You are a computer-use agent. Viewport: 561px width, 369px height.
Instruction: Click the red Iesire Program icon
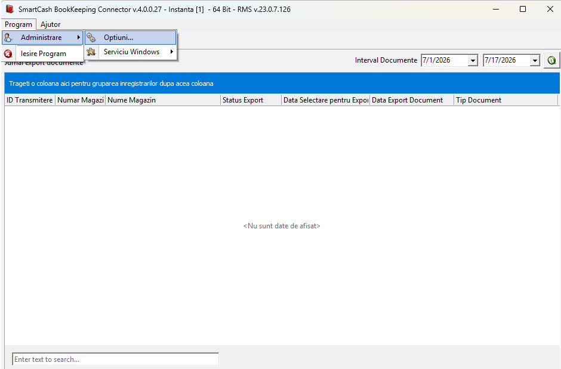pos(8,54)
